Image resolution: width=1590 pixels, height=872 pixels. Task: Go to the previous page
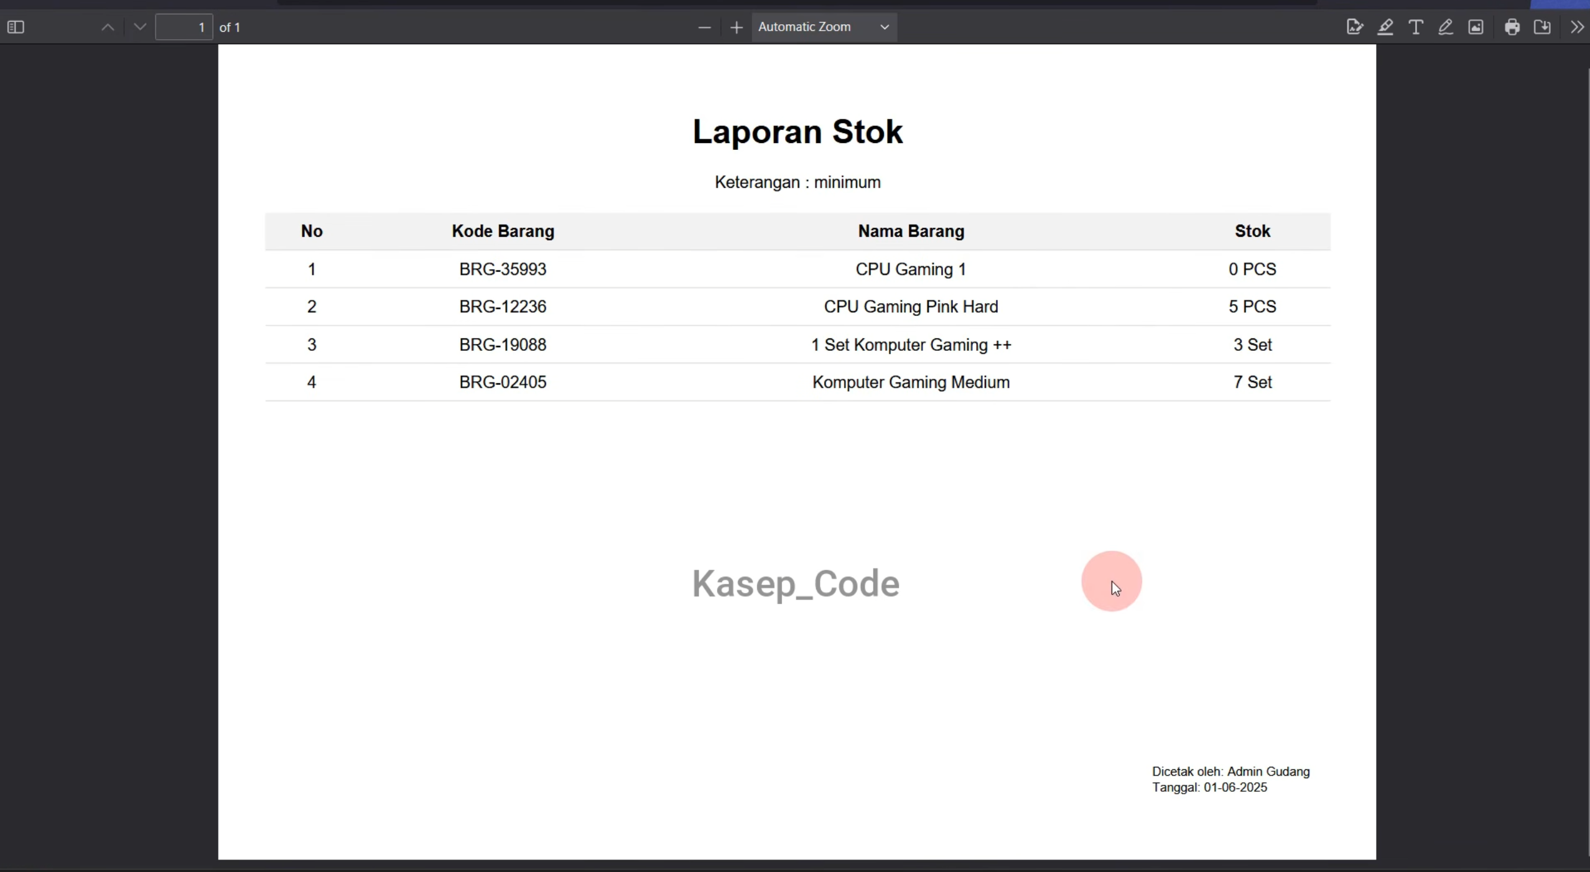tap(108, 27)
